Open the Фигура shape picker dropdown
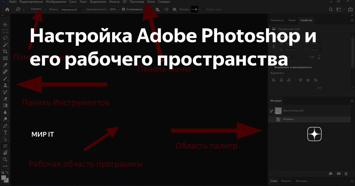Image resolution: width=355 pixels, height=186 pixels. [200, 9]
